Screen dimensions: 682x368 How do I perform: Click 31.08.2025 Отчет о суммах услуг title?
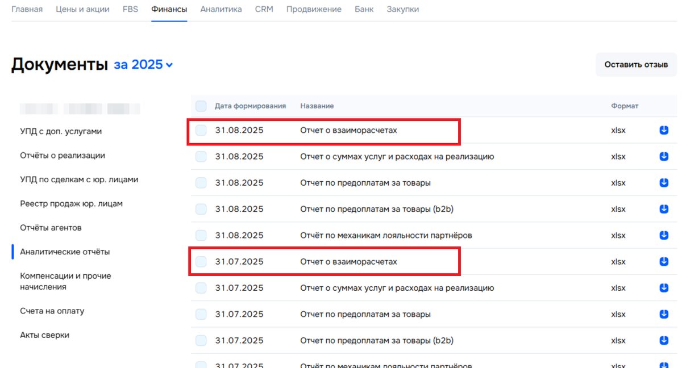[x=397, y=156]
